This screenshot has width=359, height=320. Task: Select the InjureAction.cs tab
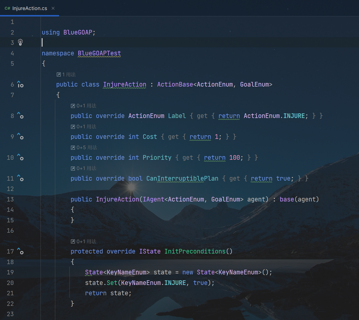[x=29, y=8]
